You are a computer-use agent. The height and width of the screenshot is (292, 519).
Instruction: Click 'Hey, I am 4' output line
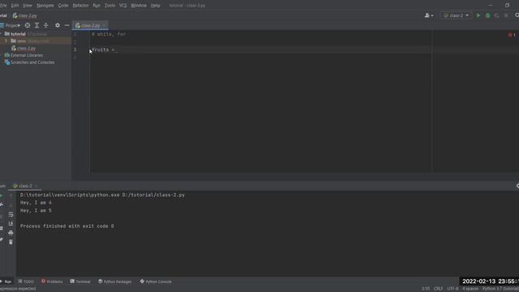click(36, 203)
